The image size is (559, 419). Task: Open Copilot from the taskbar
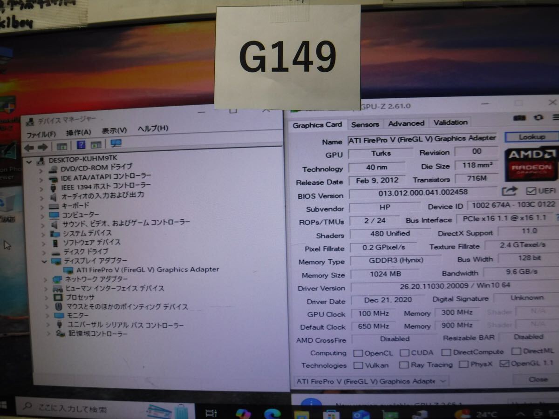point(243,413)
